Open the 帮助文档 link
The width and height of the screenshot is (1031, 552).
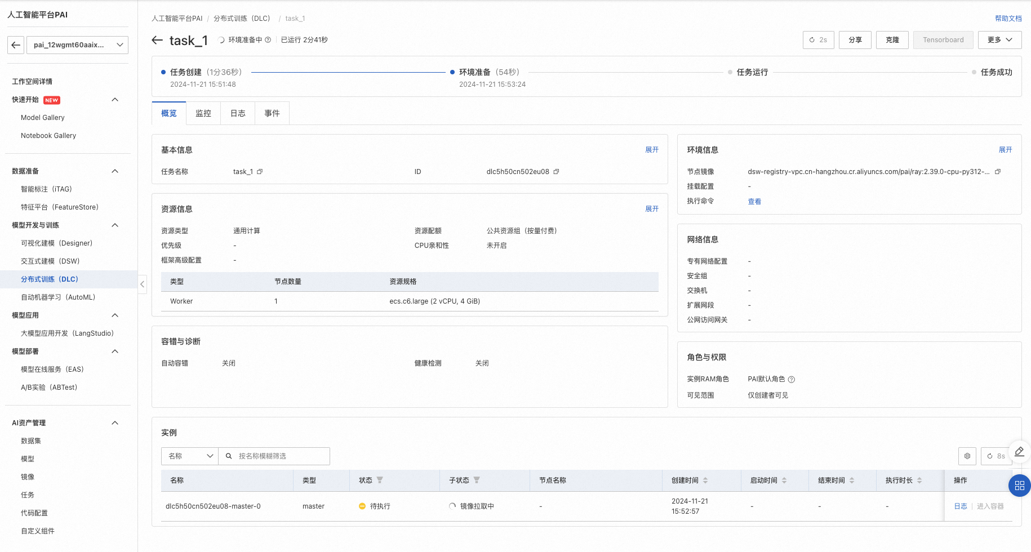1008,19
